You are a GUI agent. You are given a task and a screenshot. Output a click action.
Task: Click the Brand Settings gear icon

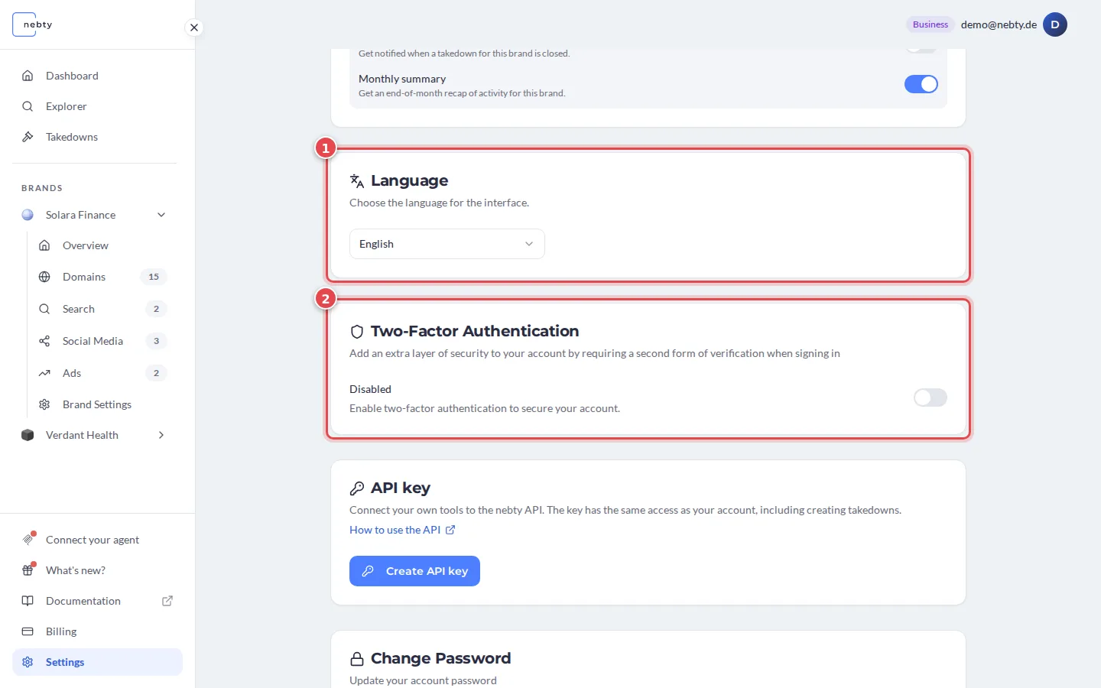tap(44, 404)
